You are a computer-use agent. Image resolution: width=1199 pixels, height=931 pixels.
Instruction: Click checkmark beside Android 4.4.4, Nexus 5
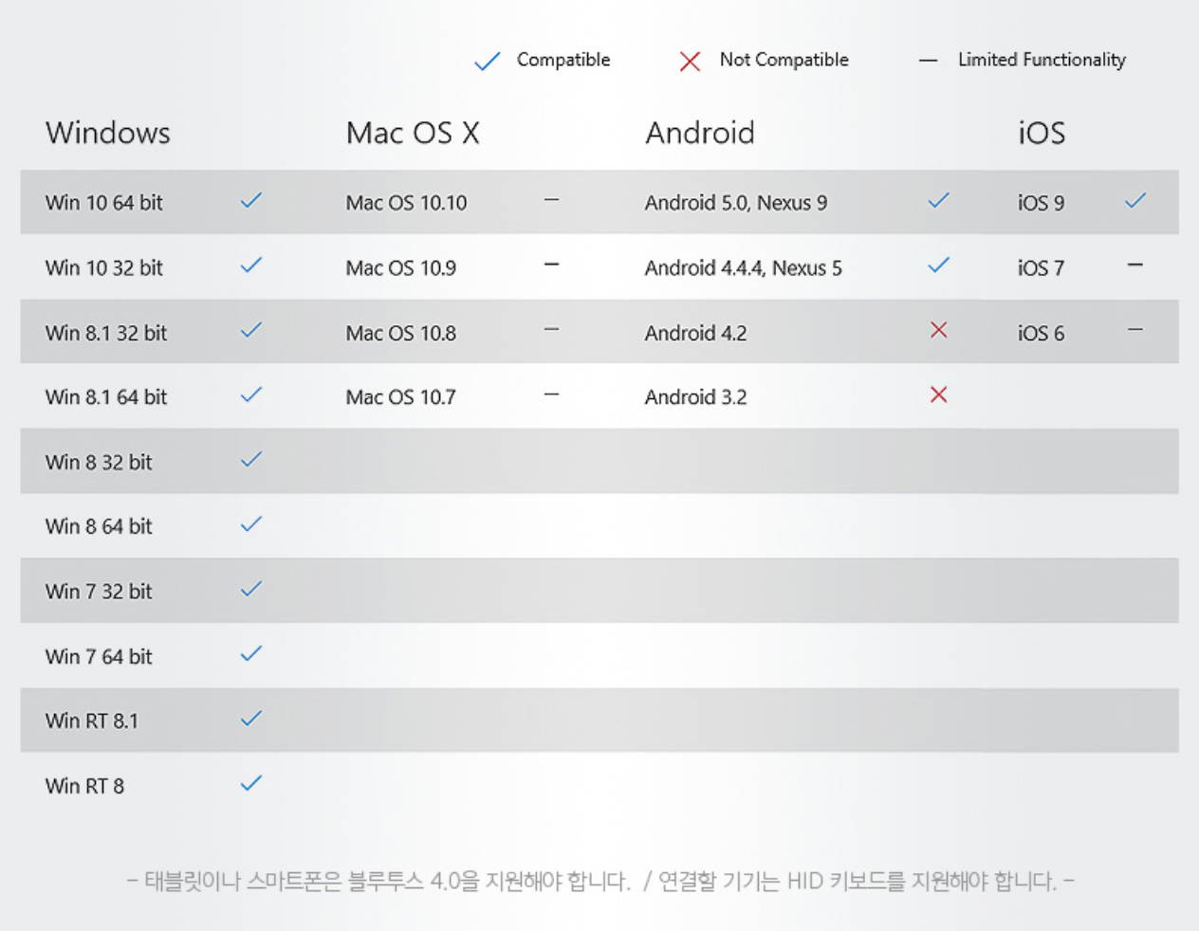[938, 265]
